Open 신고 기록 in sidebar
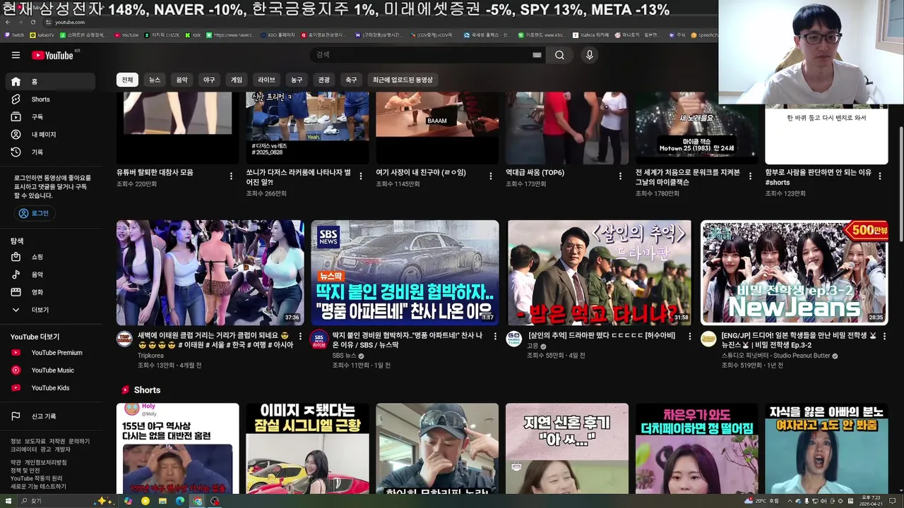 tap(49, 416)
